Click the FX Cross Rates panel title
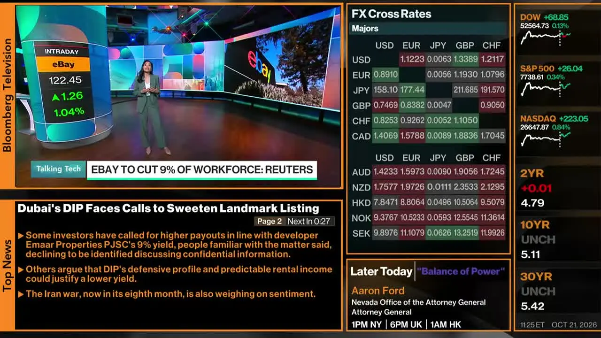 click(391, 14)
